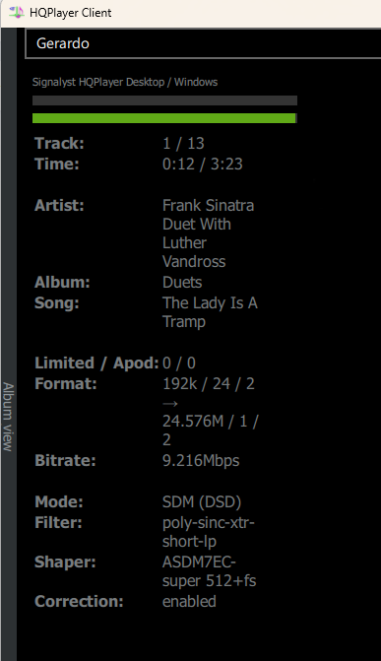Click the HQPlayer Client window title text
Viewport: 381px width, 661px height.
pyautogui.click(x=71, y=13)
